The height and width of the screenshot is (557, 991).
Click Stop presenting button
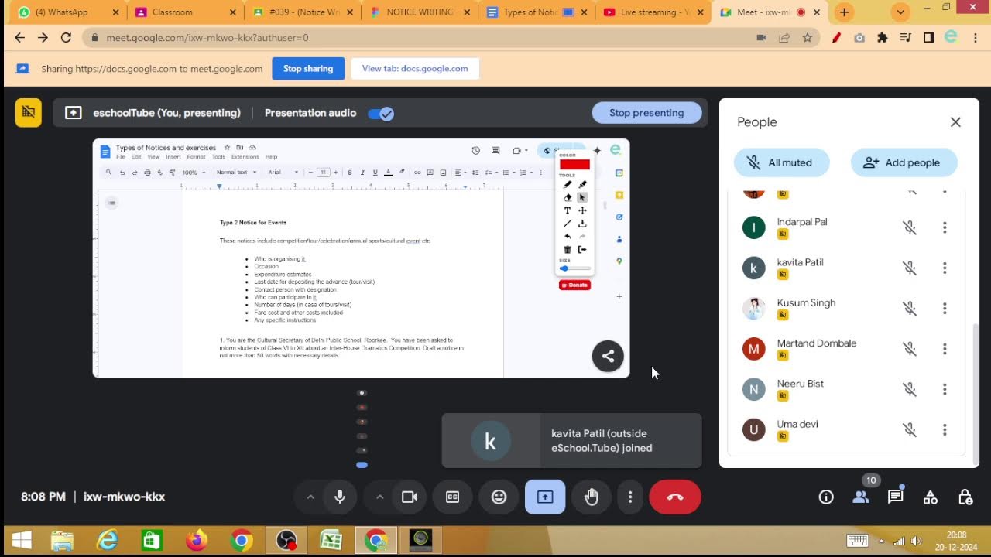[646, 113]
